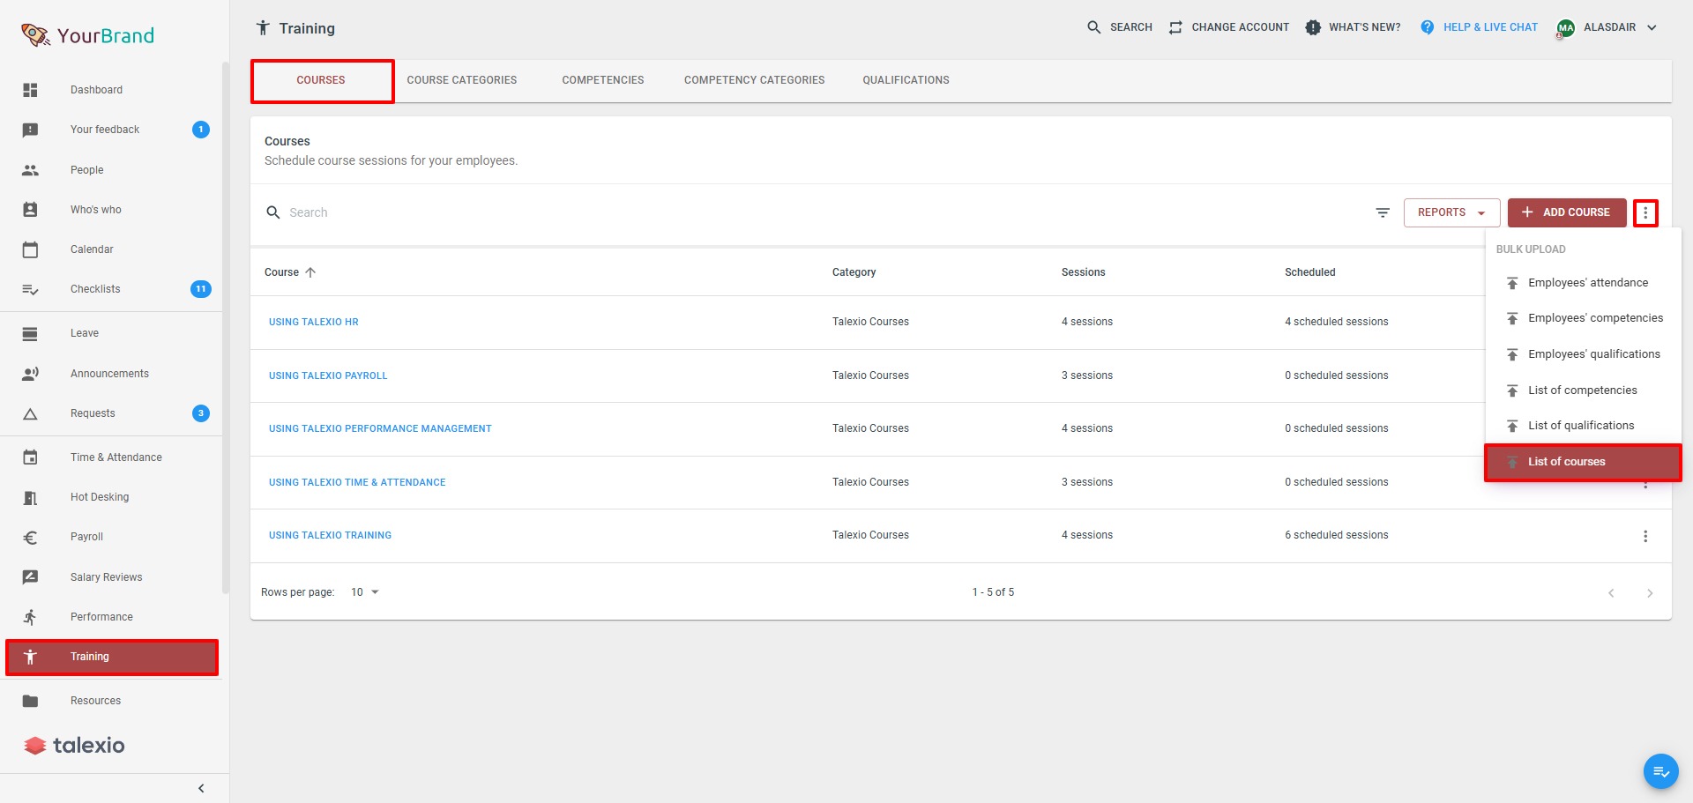Open the Competency Categories tab
The height and width of the screenshot is (803, 1693).
tap(755, 80)
